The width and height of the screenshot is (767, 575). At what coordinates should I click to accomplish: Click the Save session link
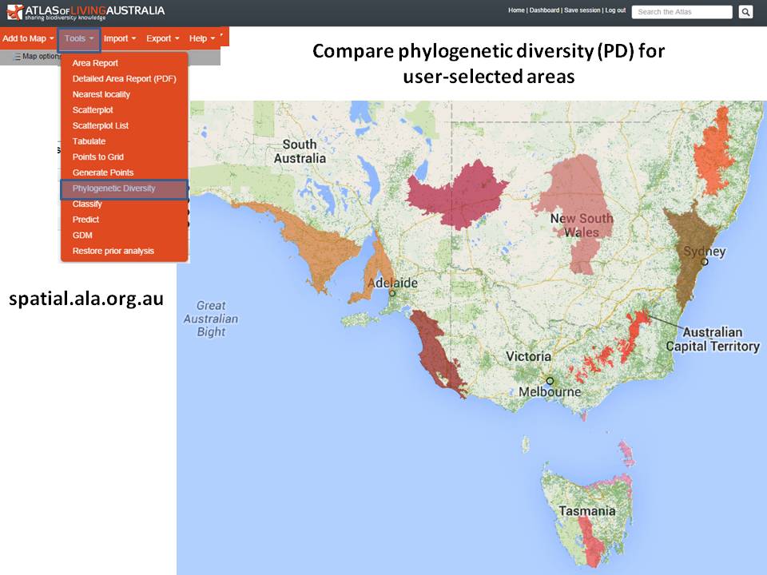[582, 10]
